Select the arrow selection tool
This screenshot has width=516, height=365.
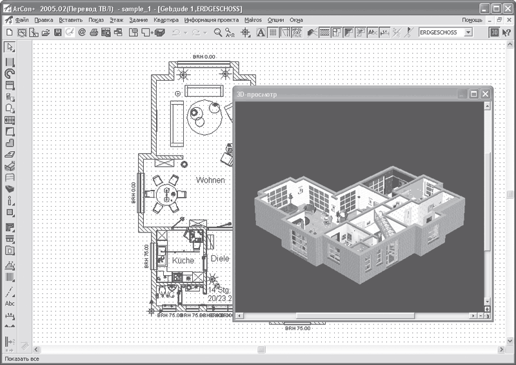pyautogui.click(x=10, y=47)
